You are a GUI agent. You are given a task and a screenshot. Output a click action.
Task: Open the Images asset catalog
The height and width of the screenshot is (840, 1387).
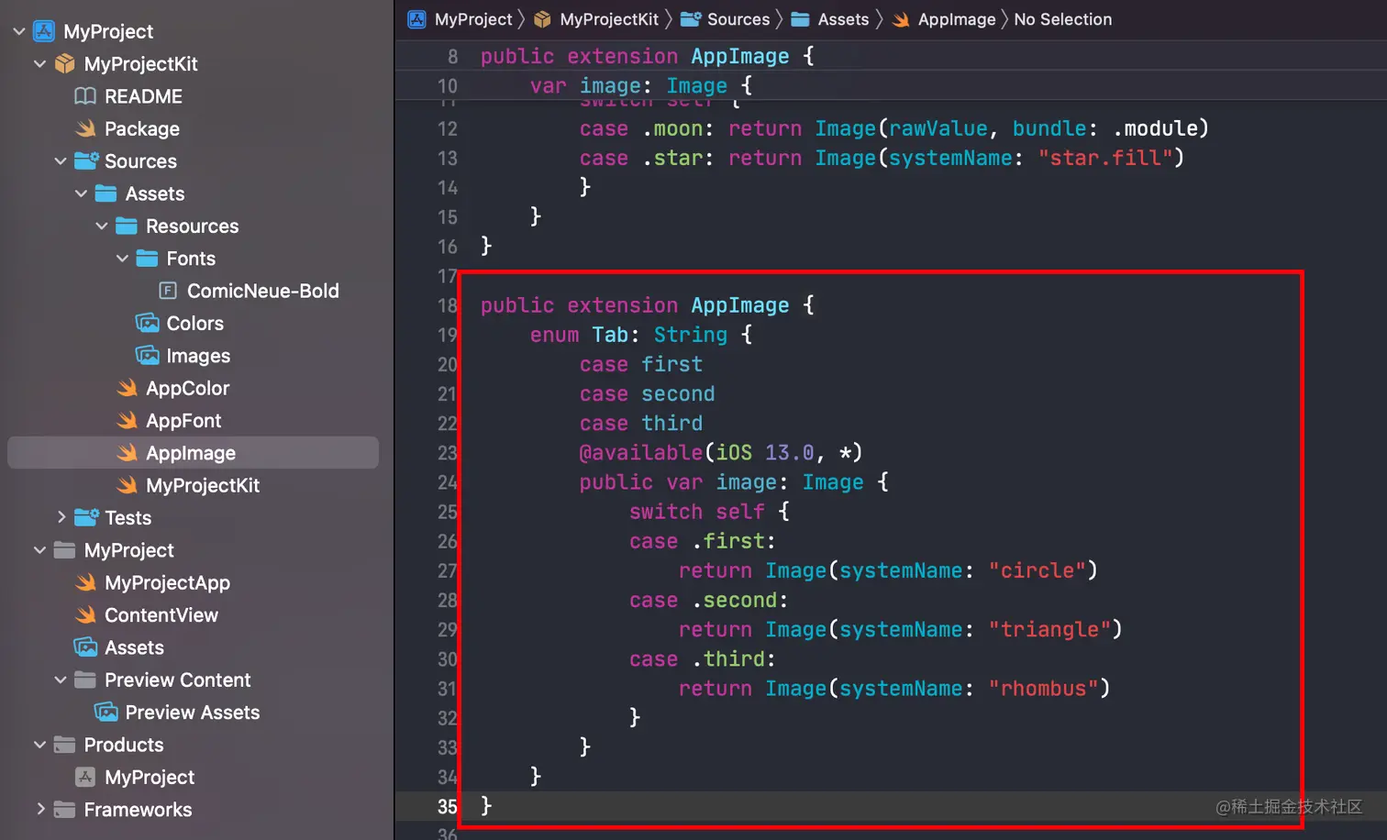tap(198, 356)
